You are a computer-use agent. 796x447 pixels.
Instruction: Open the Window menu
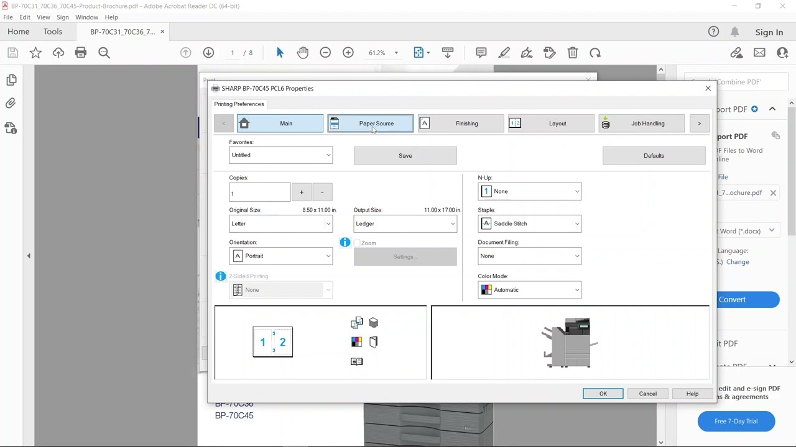[86, 17]
